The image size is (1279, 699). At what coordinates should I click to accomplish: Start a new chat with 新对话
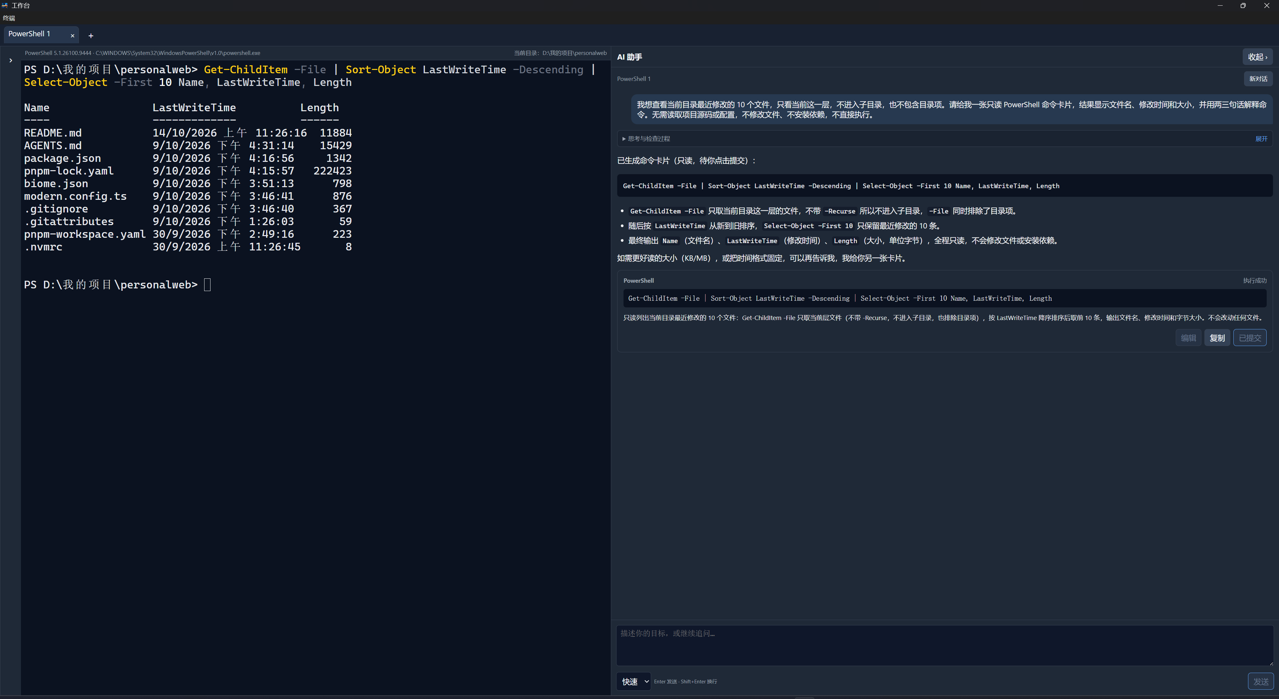(1258, 79)
